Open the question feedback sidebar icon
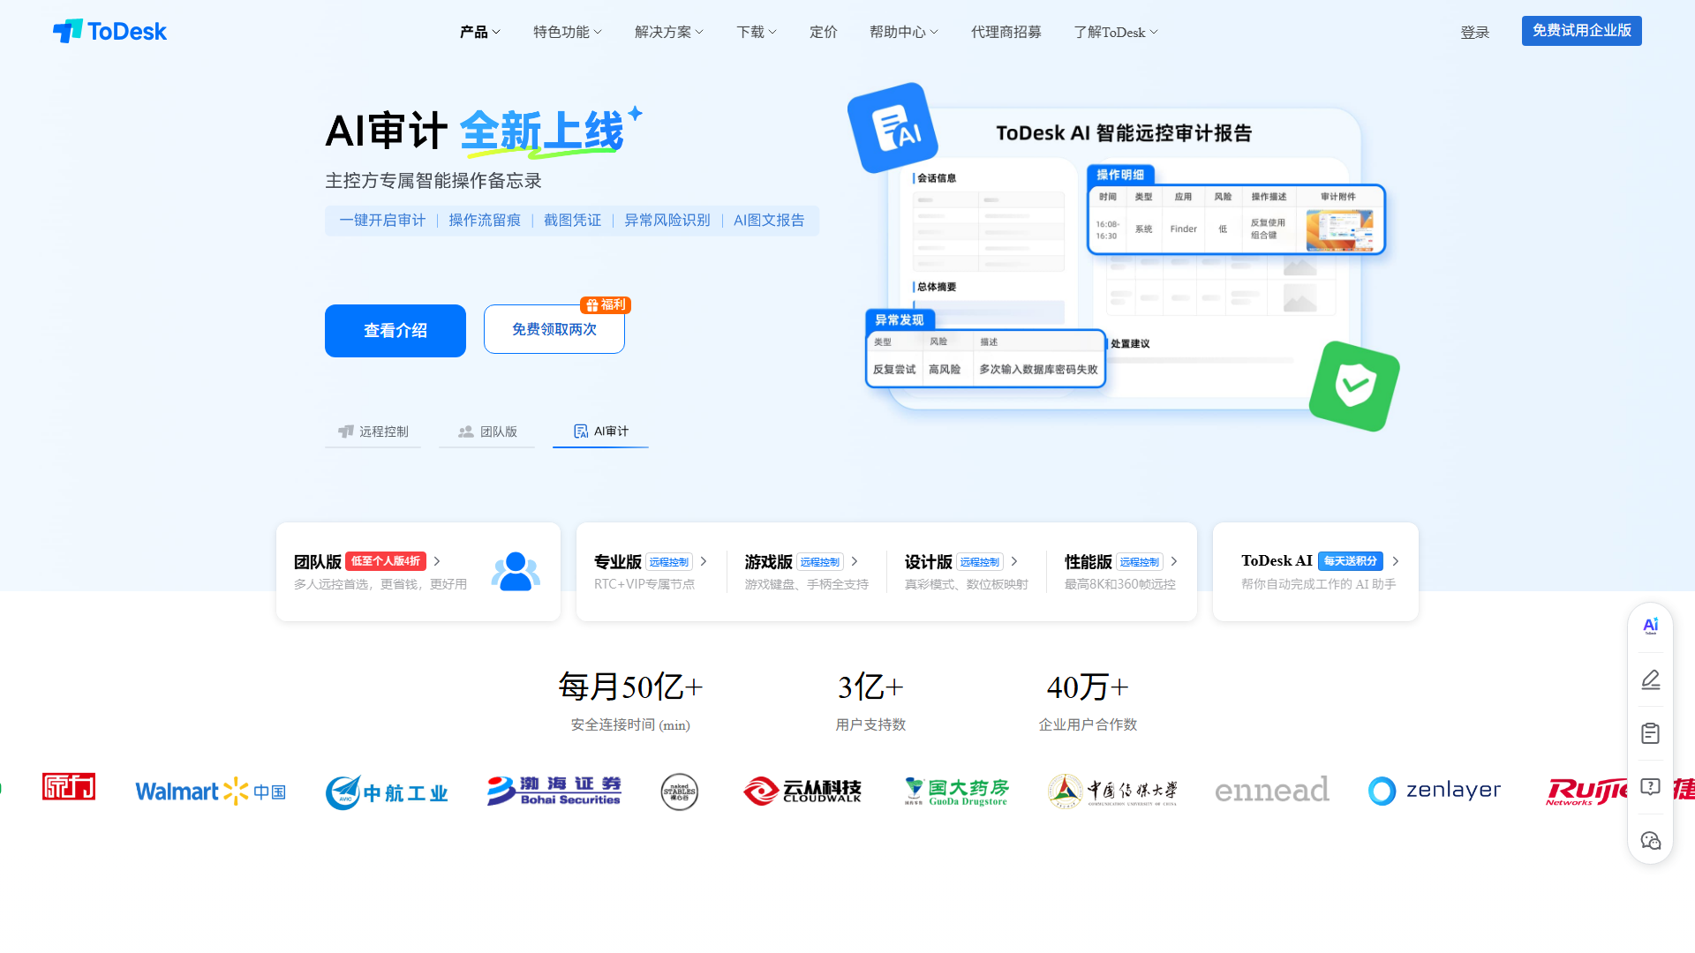Screen dimensions: 1695x953 coord(1650,786)
